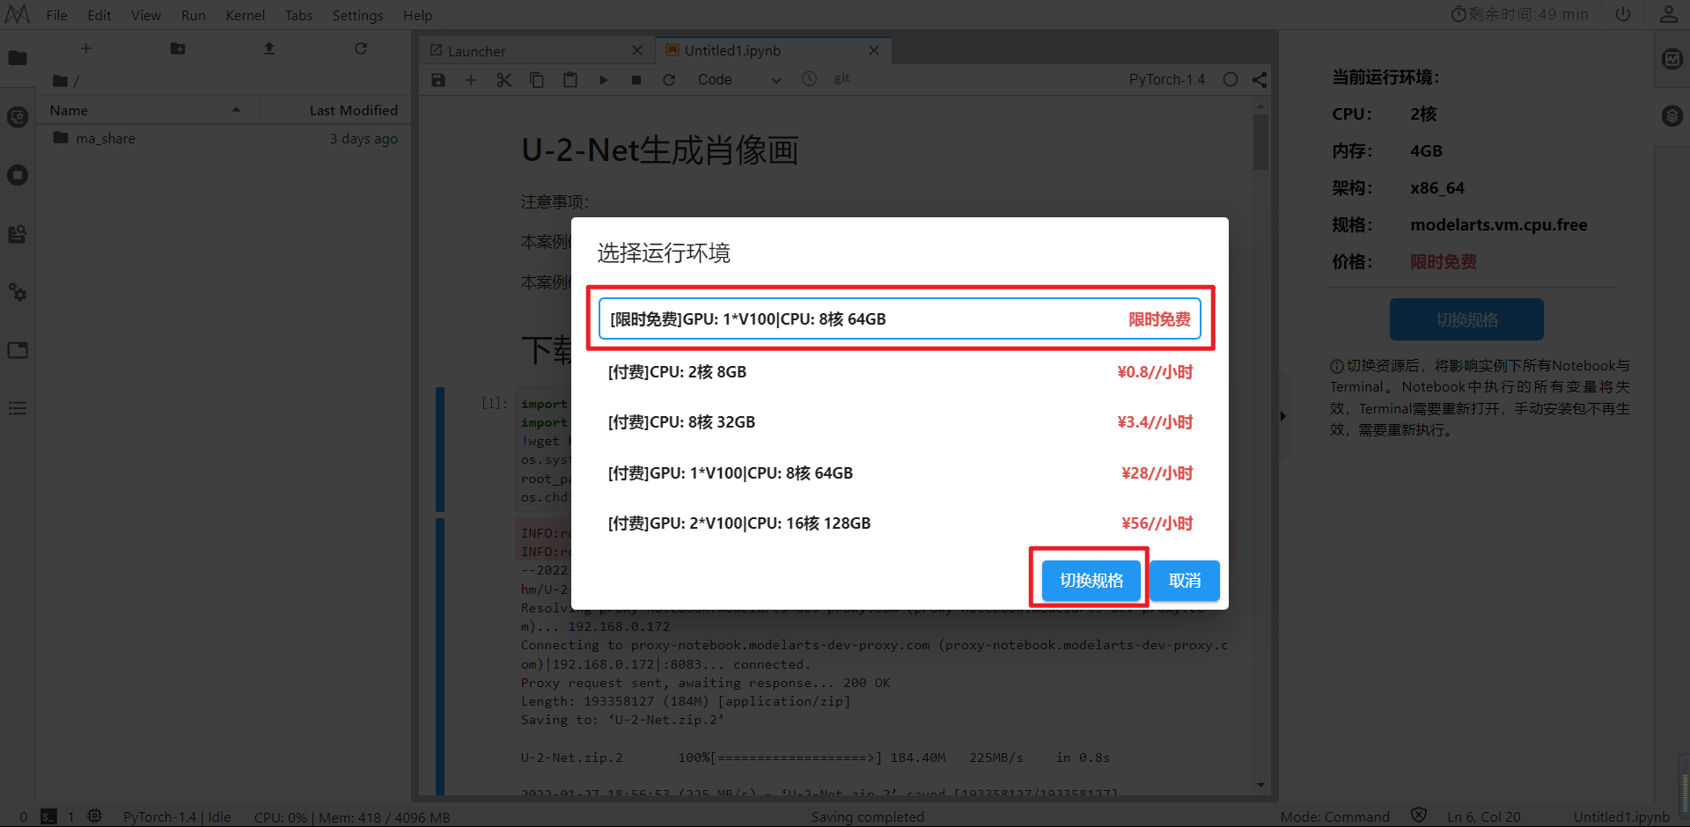Open the top icon in right sidebar
This screenshot has width=1690, height=827.
pyautogui.click(x=1672, y=59)
